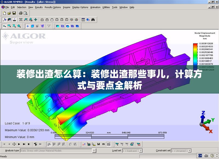Select the circle selection shape tool
This screenshot has height=159, width=219.
click(19, 26)
